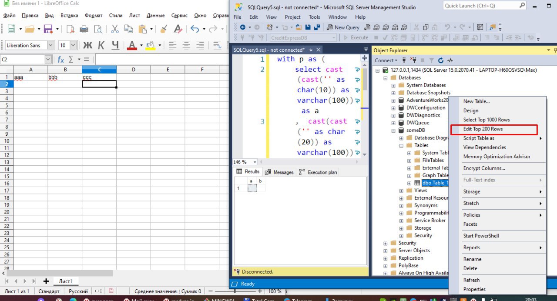Align cell text left in Calc
Image resolution: width=557 pixels, height=301 pixels.
[173, 45]
